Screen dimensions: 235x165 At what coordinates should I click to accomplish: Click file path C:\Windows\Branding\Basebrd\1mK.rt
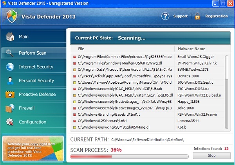coord(109,115)
